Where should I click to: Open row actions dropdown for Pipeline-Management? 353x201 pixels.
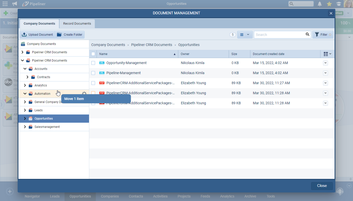point(326,73)
